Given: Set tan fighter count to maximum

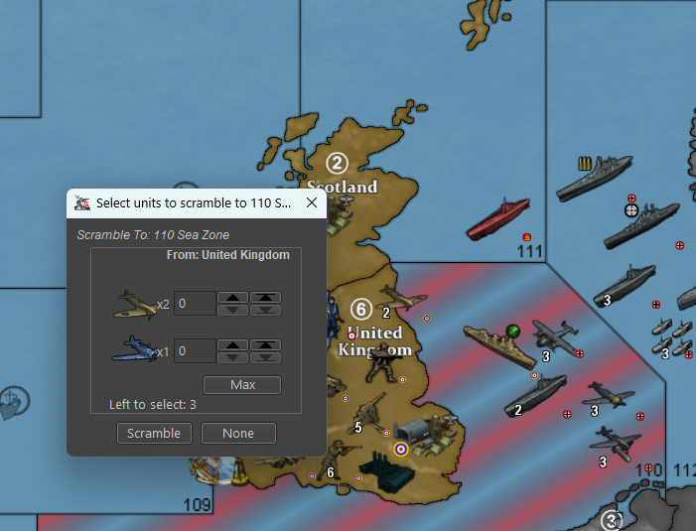Looking at the screenshot, I should pyautogui.click(x=265, y=297).
